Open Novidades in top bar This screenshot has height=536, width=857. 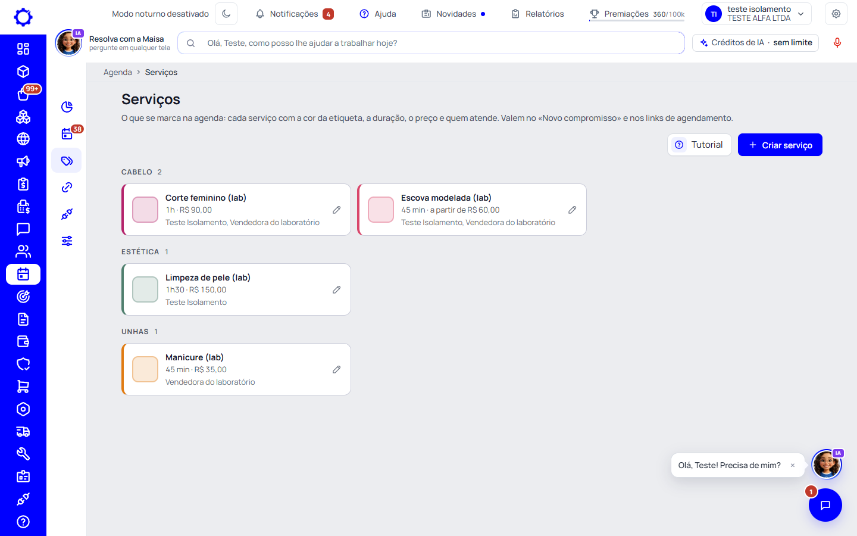click(x=453, y=14)
